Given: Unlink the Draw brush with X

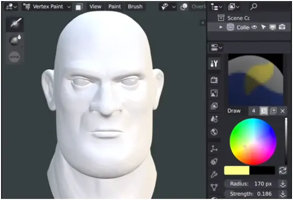Looking at the screenshot, I should point(282,111).
